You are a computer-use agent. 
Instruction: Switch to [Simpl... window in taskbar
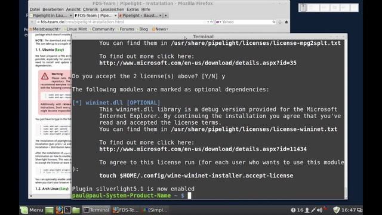click(155, 210)
